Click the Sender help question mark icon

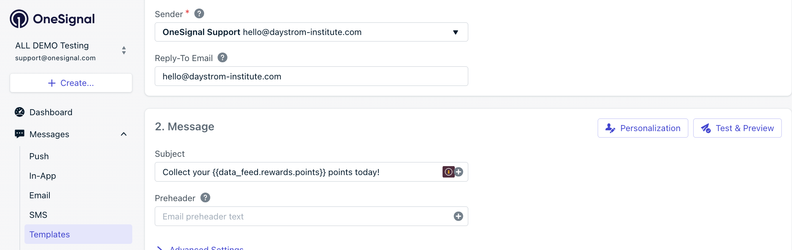(199, 13)
